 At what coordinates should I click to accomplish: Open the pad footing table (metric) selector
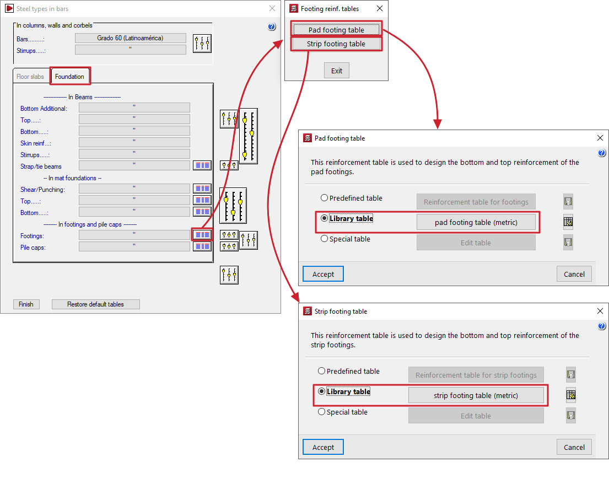click(x=476, y=222)
